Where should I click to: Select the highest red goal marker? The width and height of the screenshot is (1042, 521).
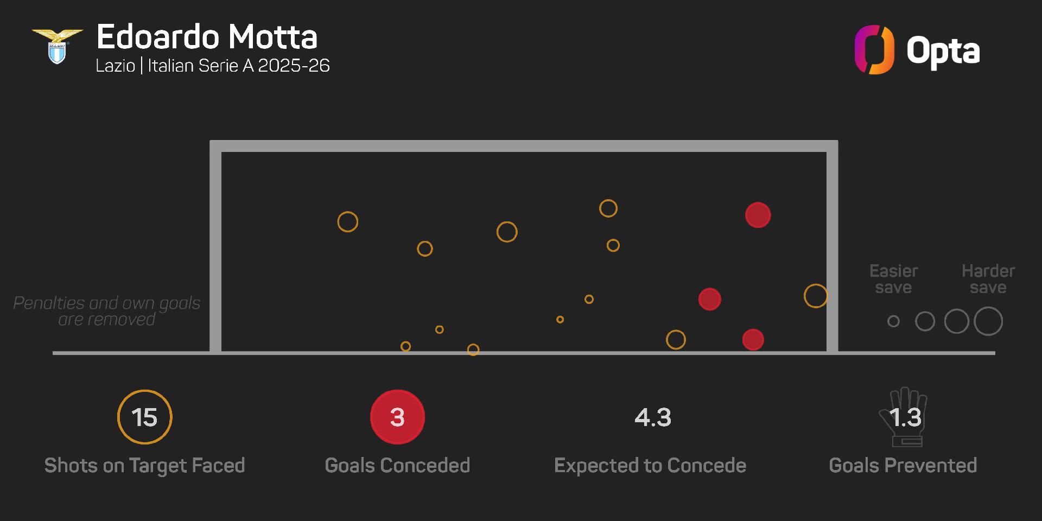click(758, 215)
